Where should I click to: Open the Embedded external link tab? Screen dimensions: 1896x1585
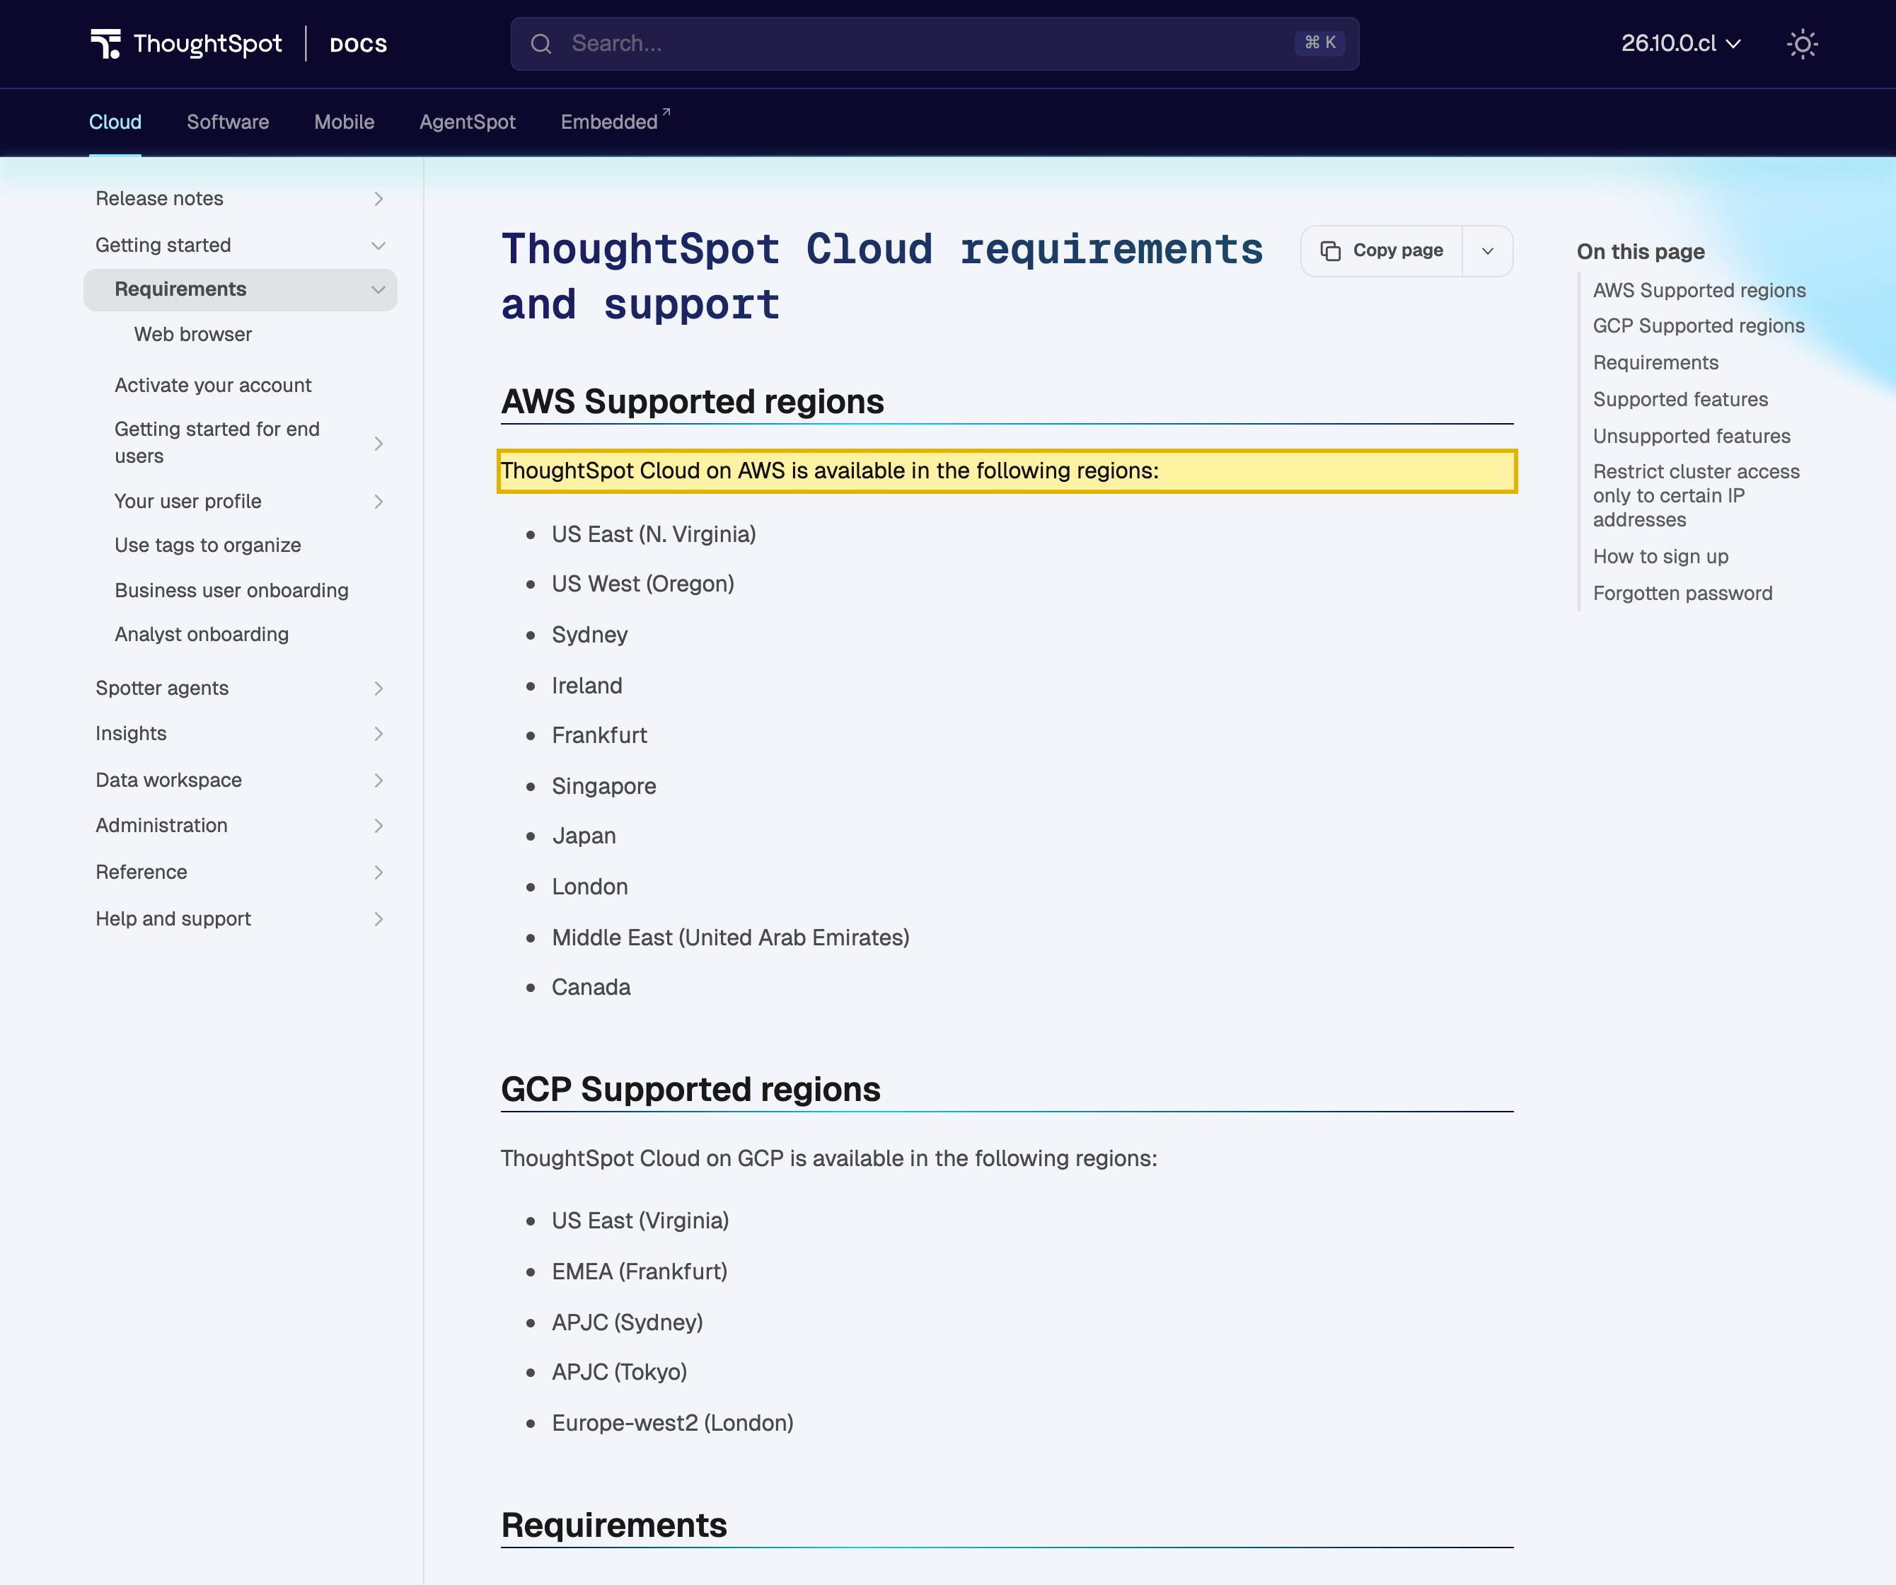pos(615,122)
